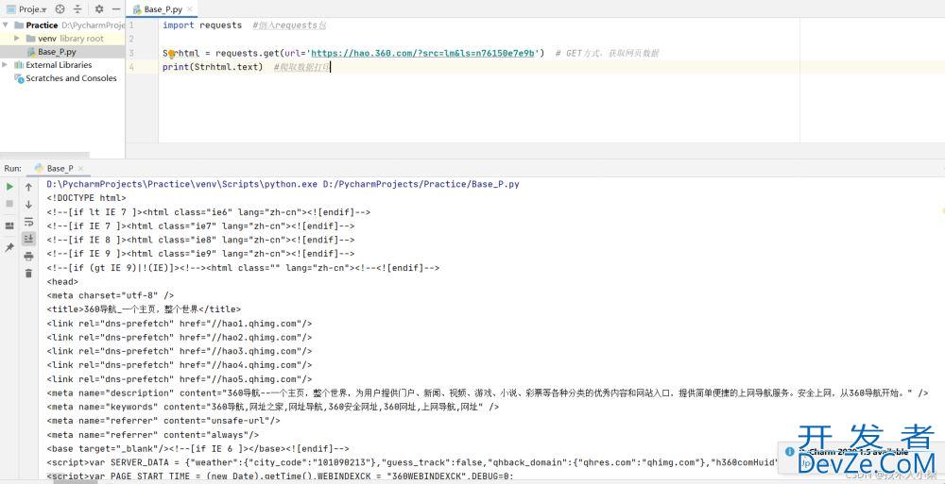Screen dimensions: 945x484
Task: Click the Print console output icon
Action: point(28,257)
